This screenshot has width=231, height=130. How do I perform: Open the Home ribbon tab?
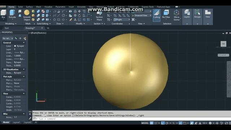coord(11,7)
